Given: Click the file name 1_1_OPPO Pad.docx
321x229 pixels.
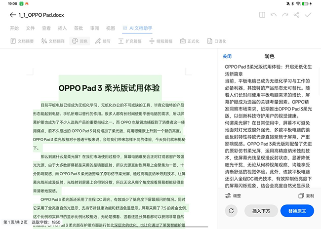Looking at the screenshot, I should (41, 15).
